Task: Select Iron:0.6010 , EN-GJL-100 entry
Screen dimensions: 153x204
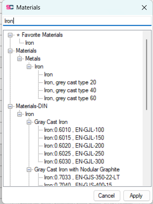Action: tap(74, 130)
